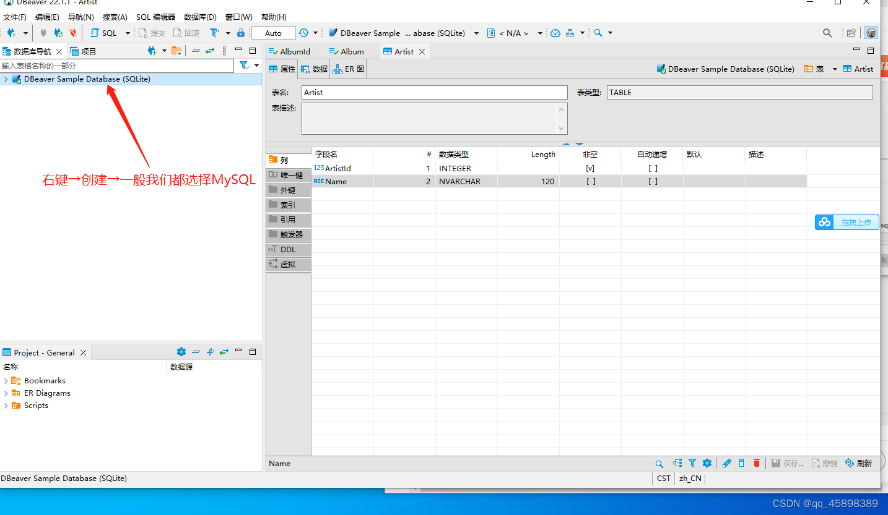Open dropdown arrow beside navigator filter funnel
Viewport: 888px width, 515px height.
[256, 65]
